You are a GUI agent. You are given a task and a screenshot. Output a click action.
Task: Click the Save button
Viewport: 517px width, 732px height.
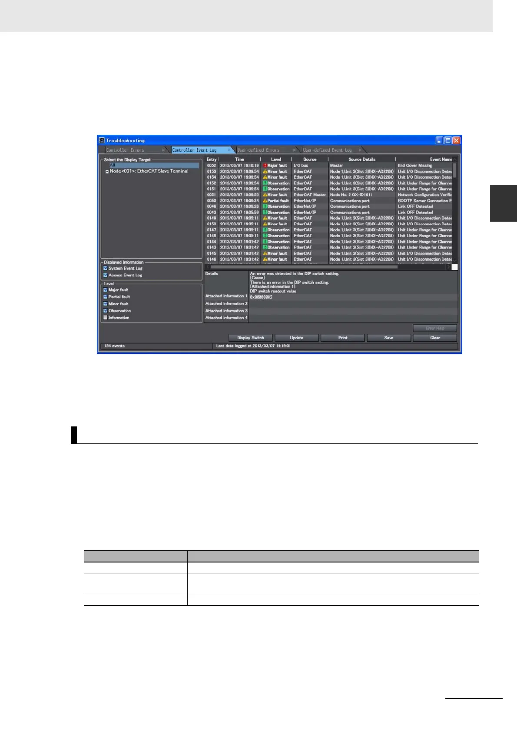(389, 338)
